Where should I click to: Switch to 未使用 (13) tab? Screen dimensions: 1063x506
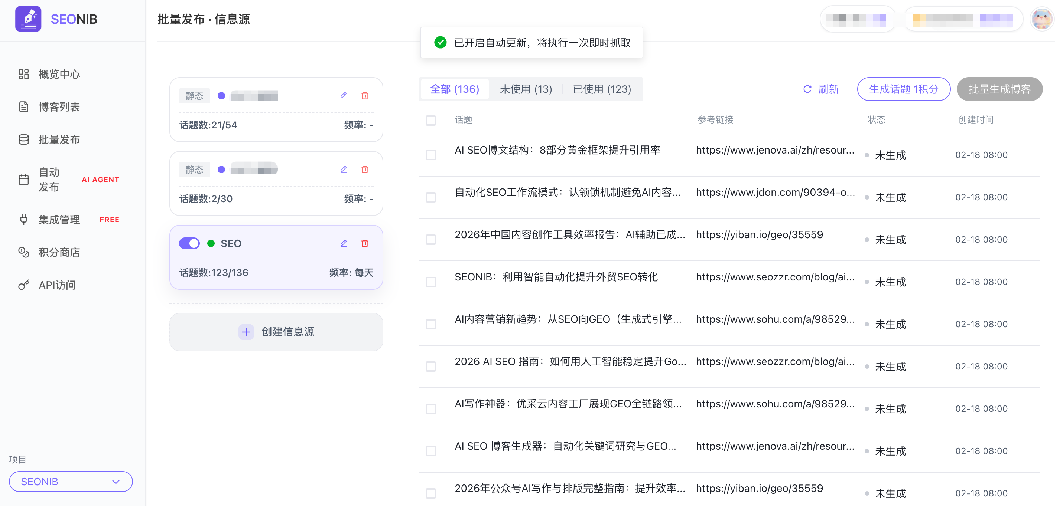[x=526, y=89]
